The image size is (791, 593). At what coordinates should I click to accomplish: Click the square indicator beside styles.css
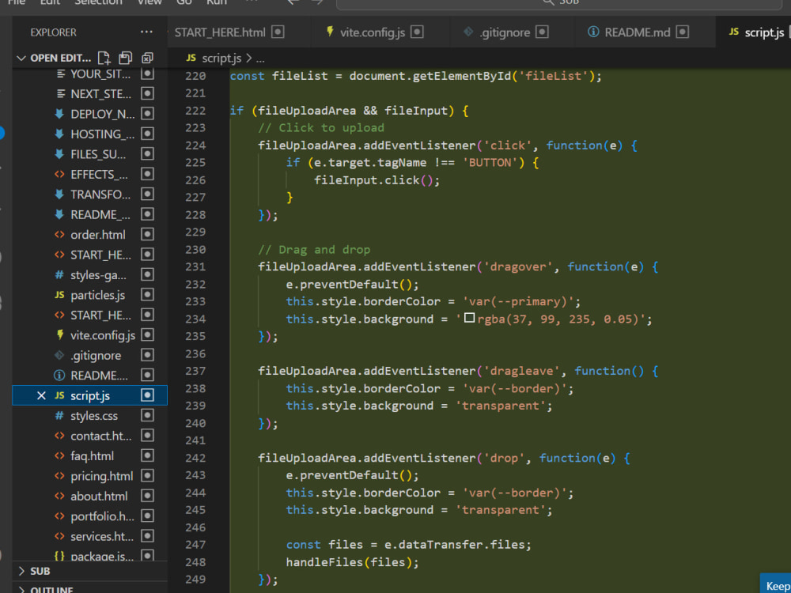(x=147, y=416)
